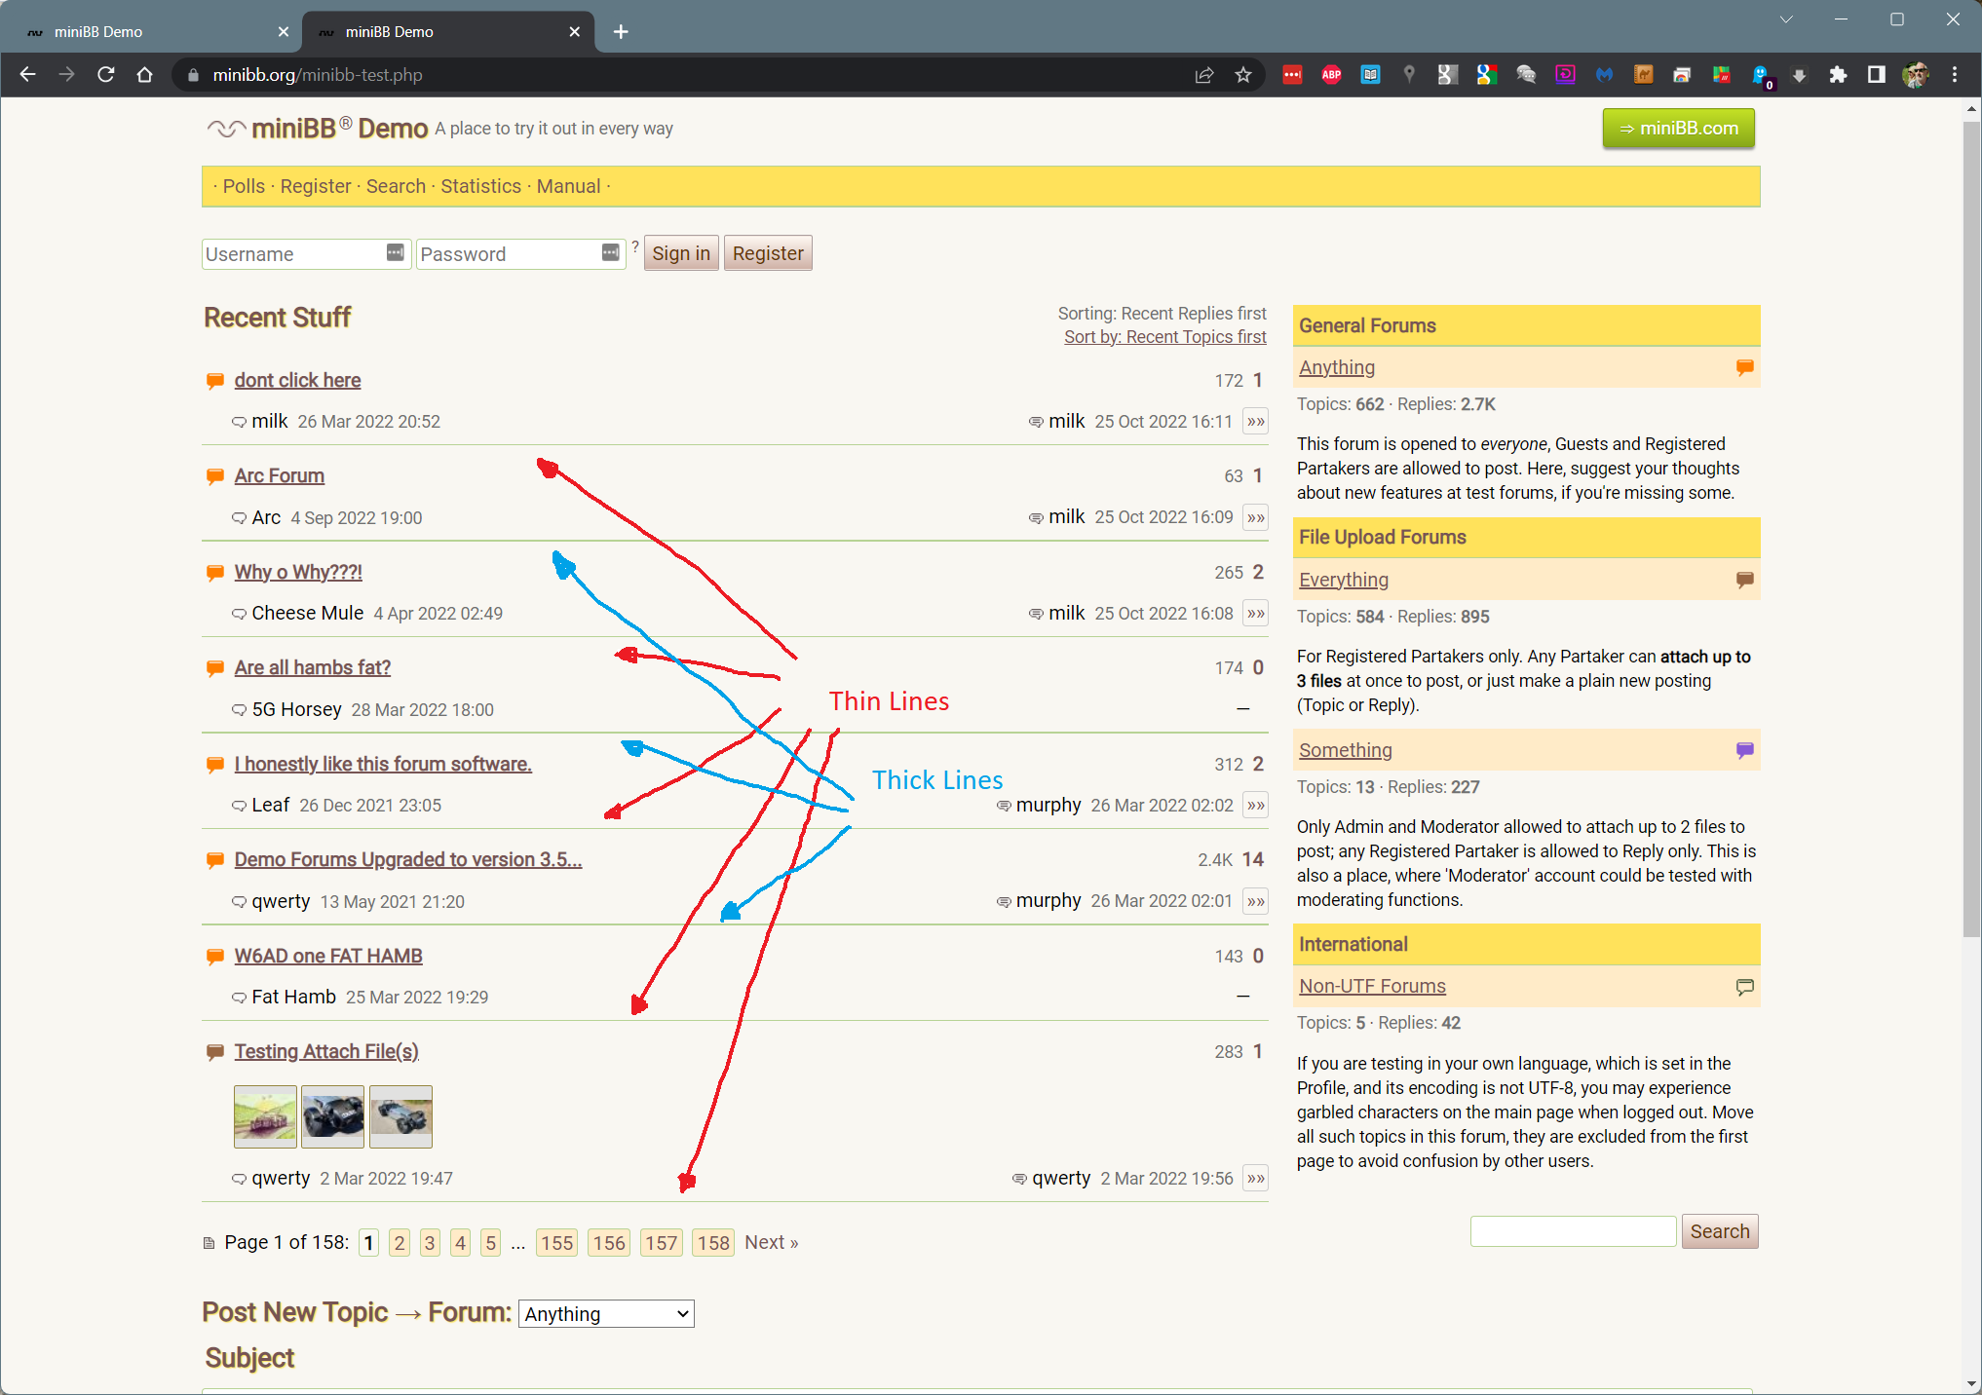This screenshot has width=1982, height=1395.
Task: Click the orange icon beside Anything forum
Action: 1744,367
